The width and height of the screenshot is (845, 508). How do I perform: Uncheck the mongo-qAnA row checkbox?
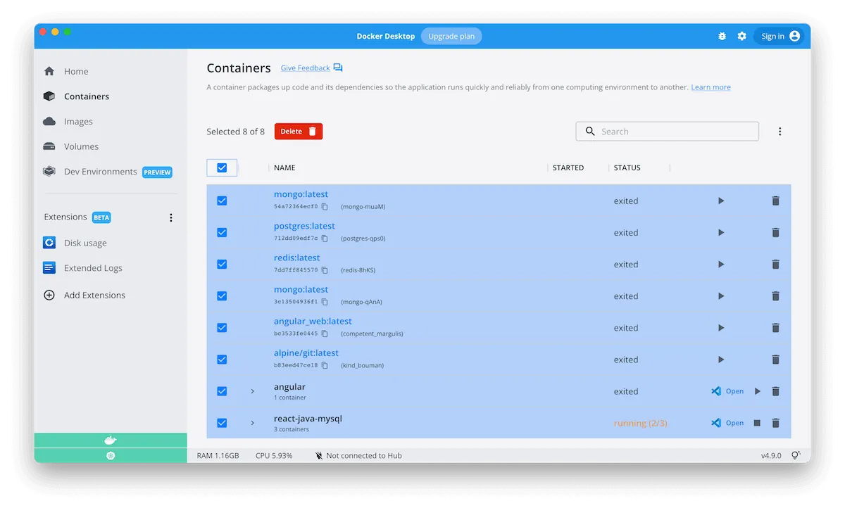(222, 296)
